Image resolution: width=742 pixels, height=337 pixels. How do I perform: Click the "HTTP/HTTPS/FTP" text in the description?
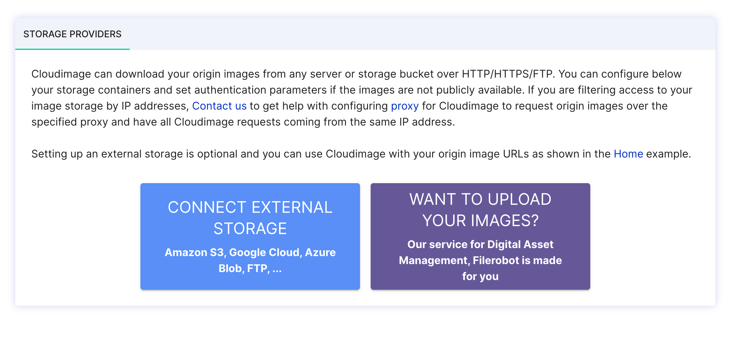coord(508,74)
